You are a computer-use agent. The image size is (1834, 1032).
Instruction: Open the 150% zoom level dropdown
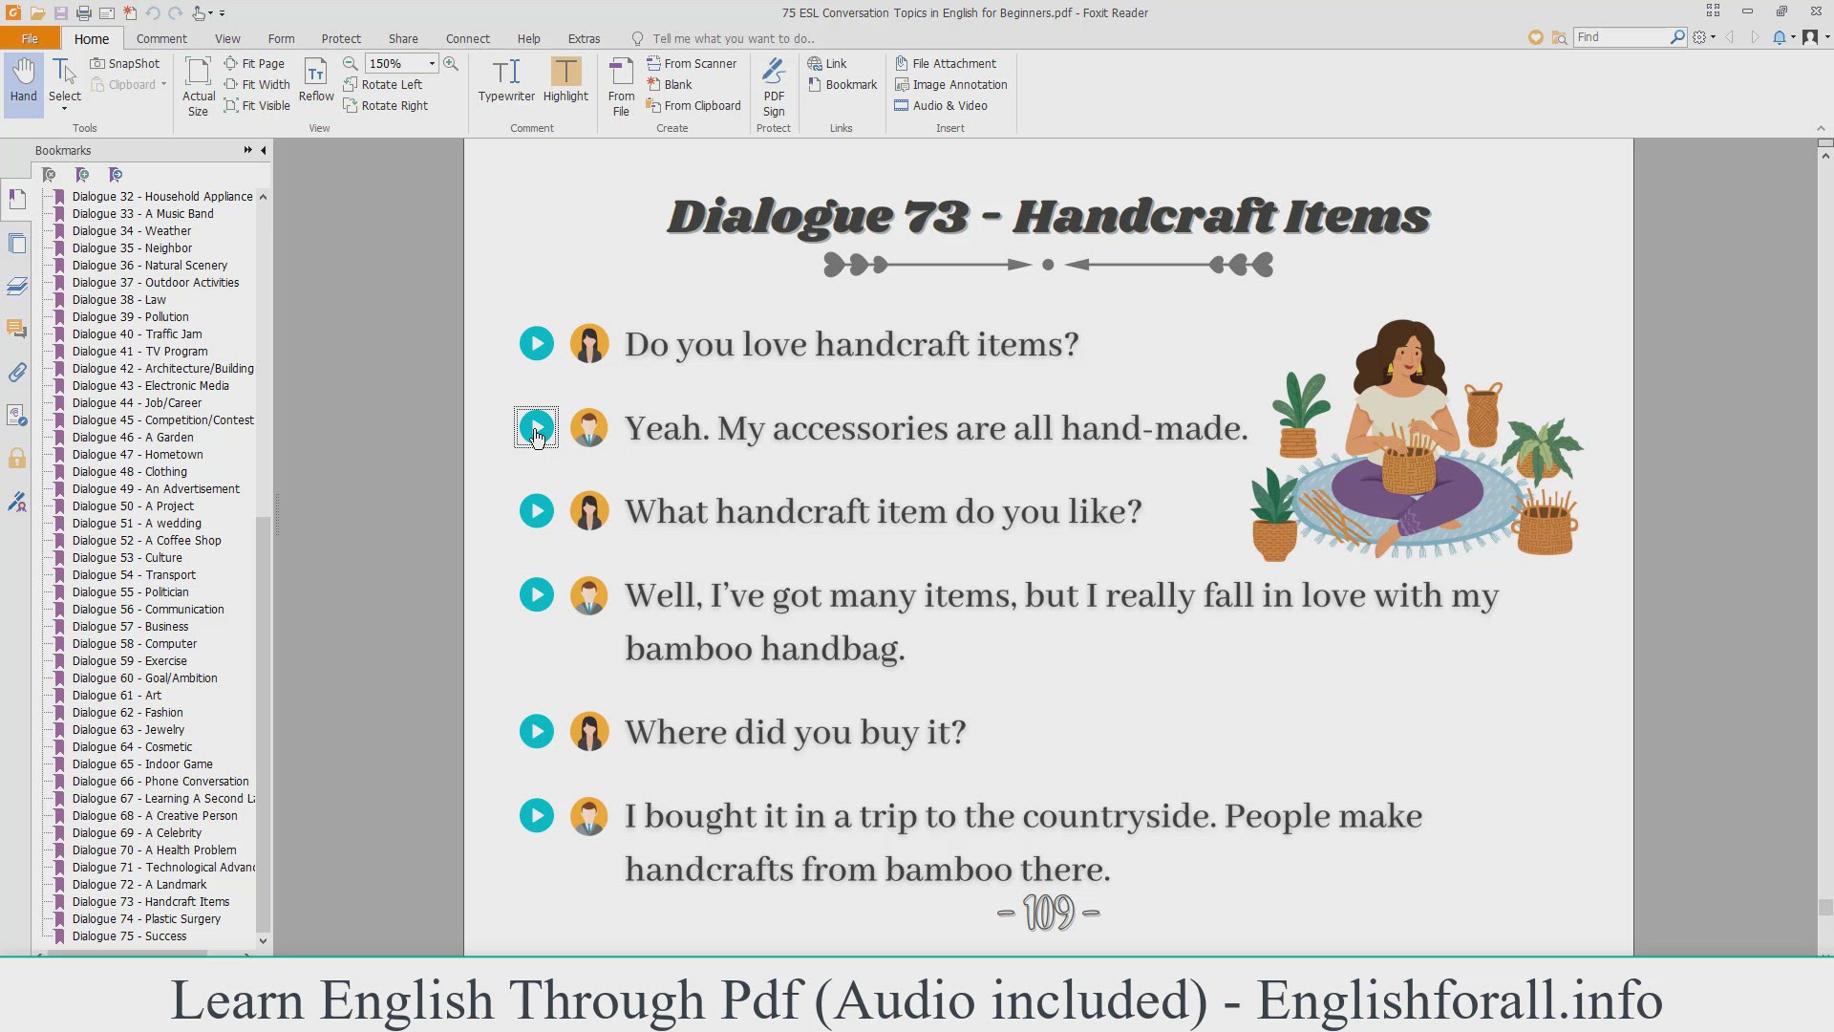[x=432, y=63]
